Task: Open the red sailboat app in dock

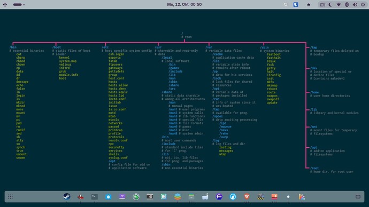Action: point(80,196)
